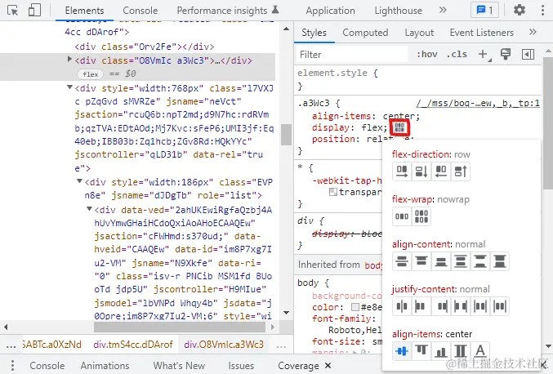Activate the inspect element picker icon
Viewport: 553px width, 374px height.
click(x=13, y=11)
